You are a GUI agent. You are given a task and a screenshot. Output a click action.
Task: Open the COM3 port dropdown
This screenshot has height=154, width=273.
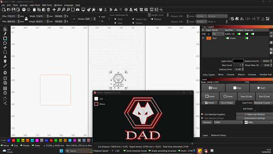228,122
